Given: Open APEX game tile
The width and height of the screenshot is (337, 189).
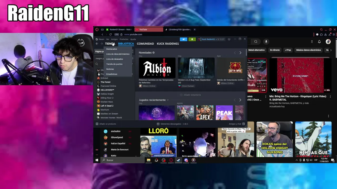Looking at the screenshot, I should [205, 113].
